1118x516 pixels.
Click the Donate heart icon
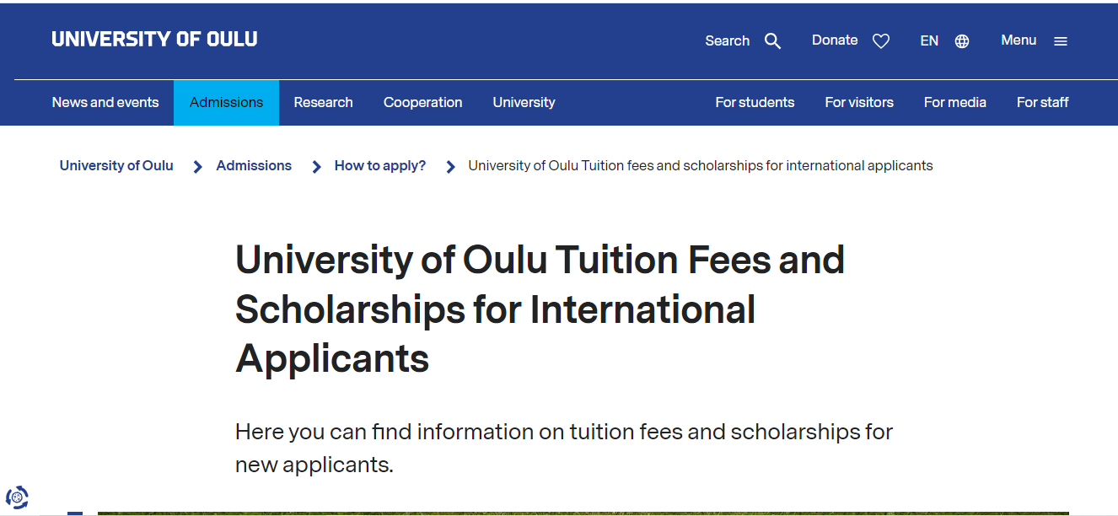click(x=881, y=41)
